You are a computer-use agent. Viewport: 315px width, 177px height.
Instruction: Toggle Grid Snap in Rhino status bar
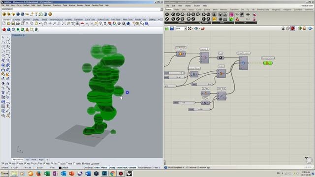tap(88, 168)
